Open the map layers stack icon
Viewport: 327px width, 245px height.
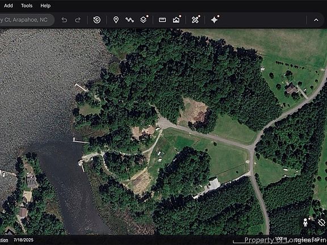point(143,20)
